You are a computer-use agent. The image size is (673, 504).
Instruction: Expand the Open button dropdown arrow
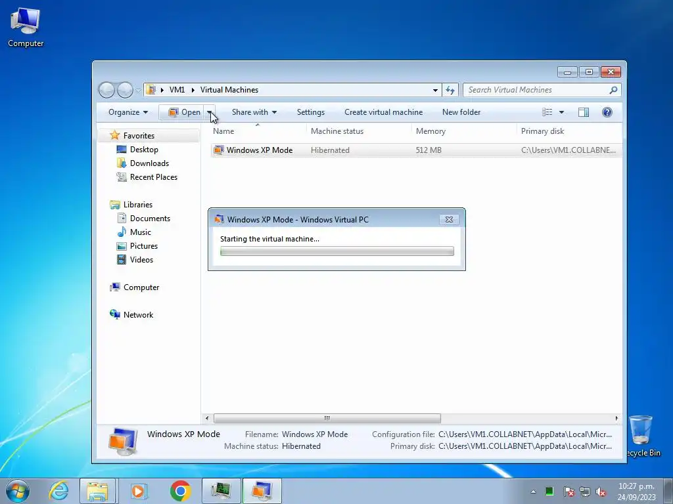pyautogui.click(x=210, y=112)
